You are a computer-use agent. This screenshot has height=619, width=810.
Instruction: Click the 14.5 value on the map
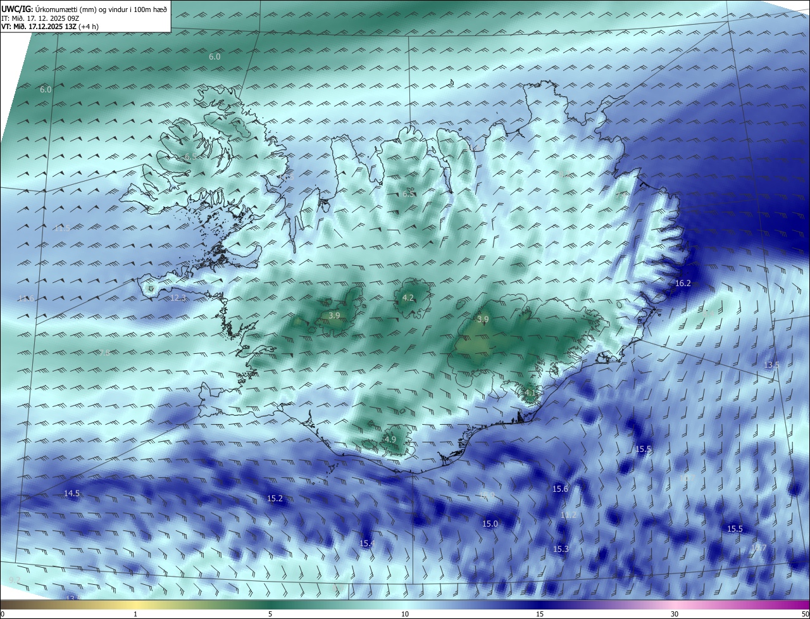[x=72, y=493]
